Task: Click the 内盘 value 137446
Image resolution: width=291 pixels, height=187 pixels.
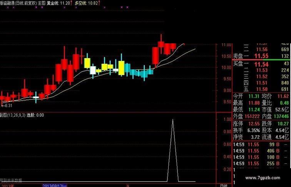Action: coord(281,116)
